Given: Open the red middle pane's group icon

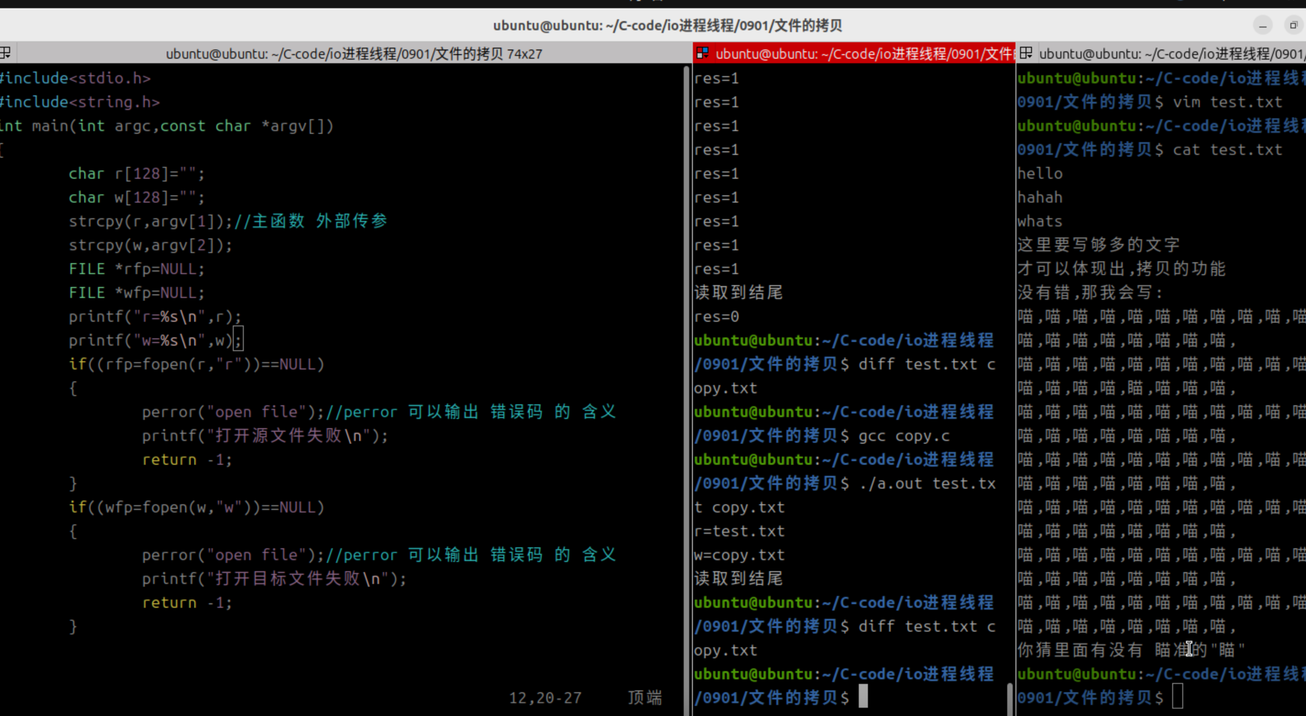Looking at the screenshot, I should point(702,53).
